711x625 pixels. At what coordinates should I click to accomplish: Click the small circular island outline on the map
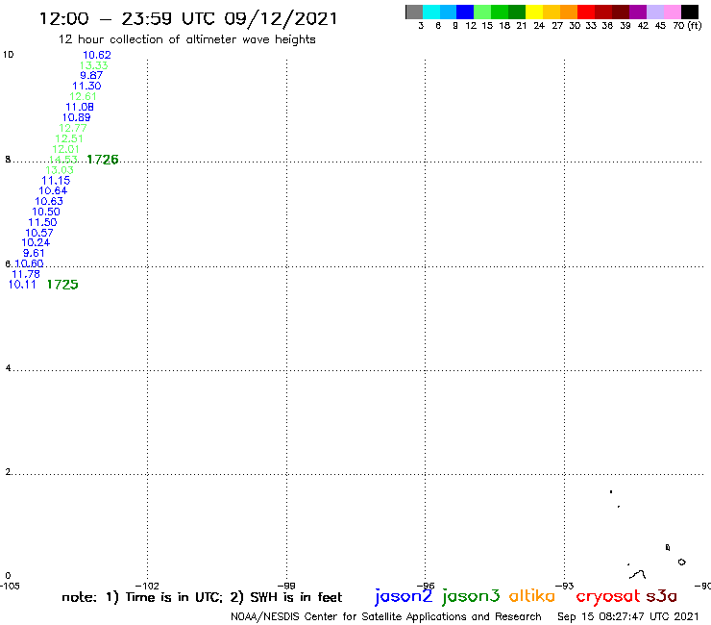click(x=681, y=562)
